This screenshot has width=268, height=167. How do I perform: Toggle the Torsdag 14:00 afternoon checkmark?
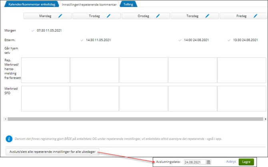click(180, 40)
